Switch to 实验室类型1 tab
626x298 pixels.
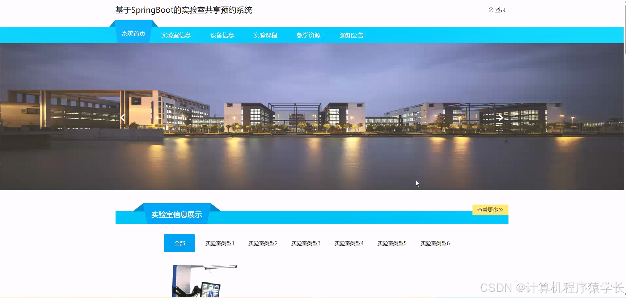pyautogui.click(x=220, y=243)
